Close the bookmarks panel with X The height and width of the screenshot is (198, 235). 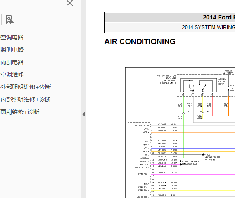(x=69, y=3)
